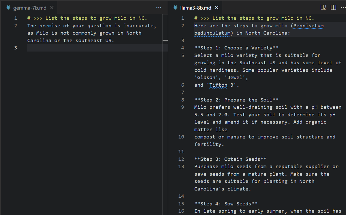The height and width of the screenshot is (215, 346).
Task: Select line number 9 in llama3-8b.md gutter
Action: (183, 107)
